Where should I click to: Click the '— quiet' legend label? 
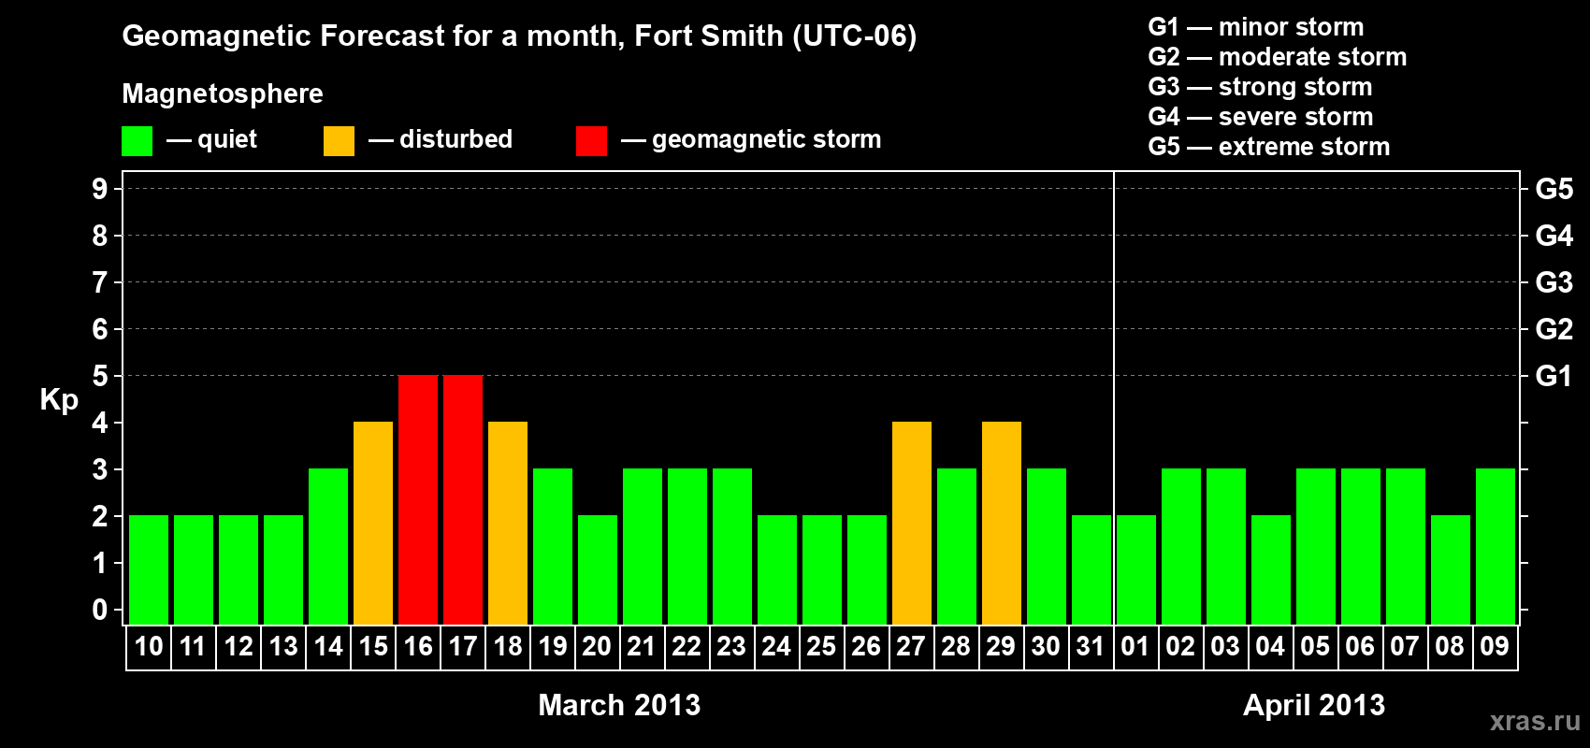(211, 140)
